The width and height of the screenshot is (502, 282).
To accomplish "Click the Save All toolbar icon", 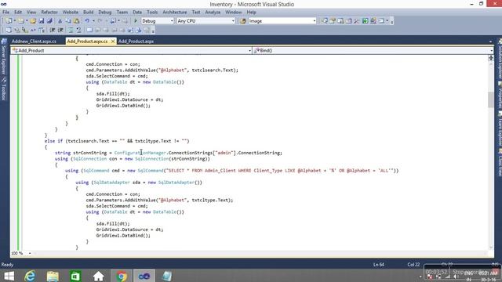I will pos(49,21).
